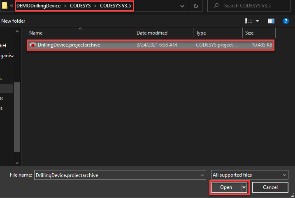Click the search magnifier icon
Image resolution: width=295 pixels, height=198 pixels.
coord(216,6)
